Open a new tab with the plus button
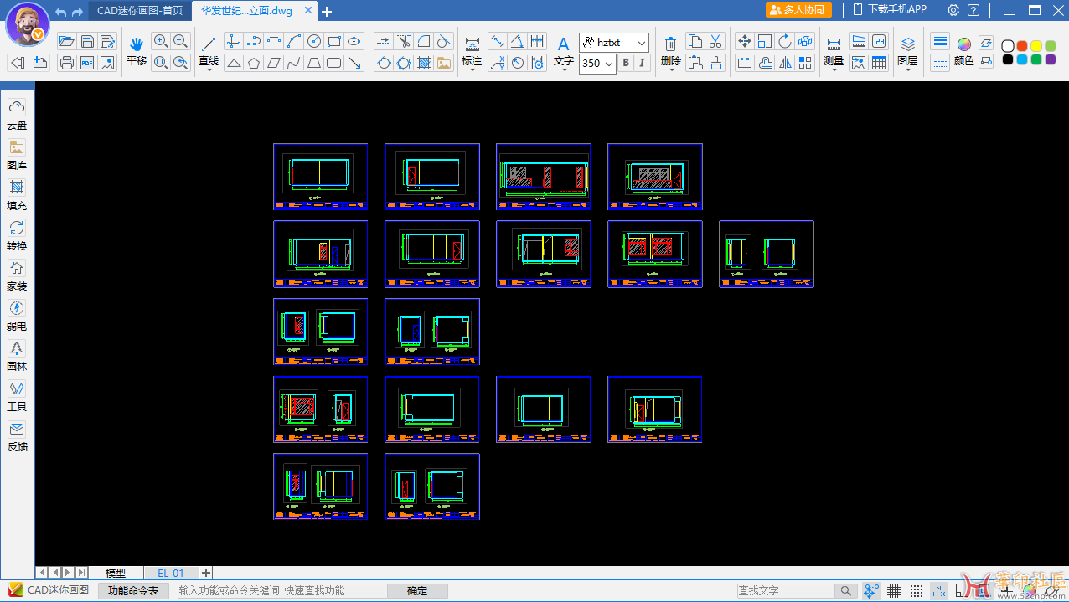1069x602 pixels. click(x=327, y=12)
